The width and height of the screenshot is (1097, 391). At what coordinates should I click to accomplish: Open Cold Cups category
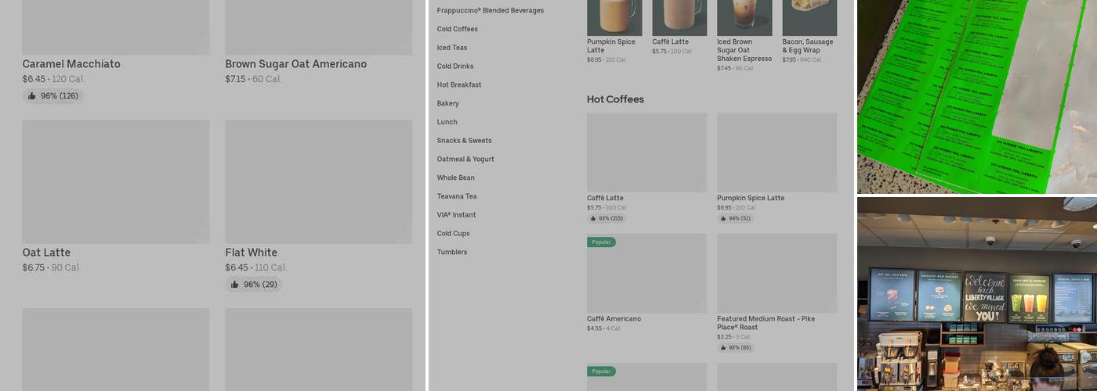(x=454, y=234)
